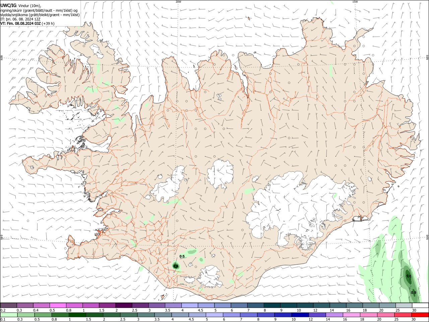
Task: Pick the pale grey snow swatch labeled 25
Action: (x=404, y=305)
